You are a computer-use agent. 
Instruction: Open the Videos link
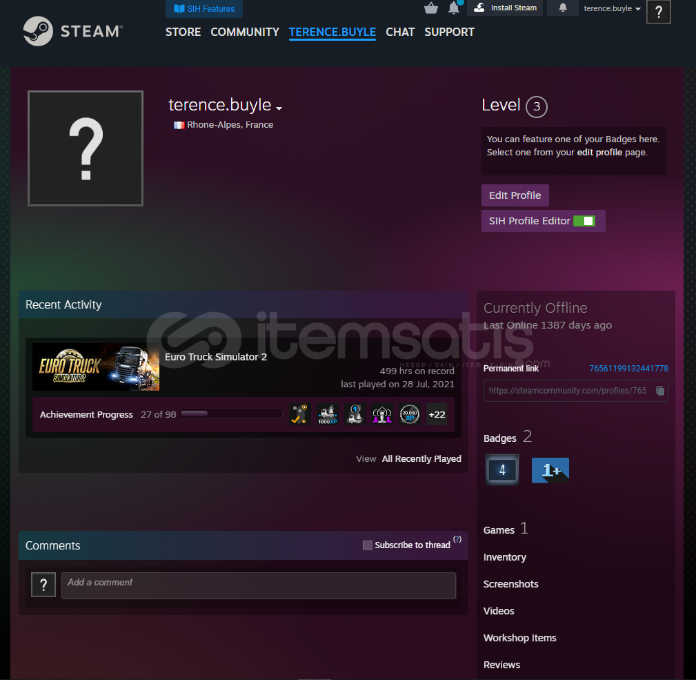point(499,611)
